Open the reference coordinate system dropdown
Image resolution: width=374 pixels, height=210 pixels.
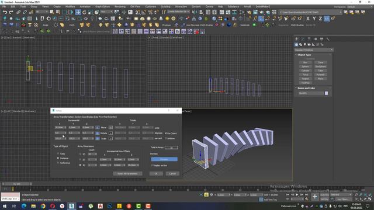click(106, 12)
